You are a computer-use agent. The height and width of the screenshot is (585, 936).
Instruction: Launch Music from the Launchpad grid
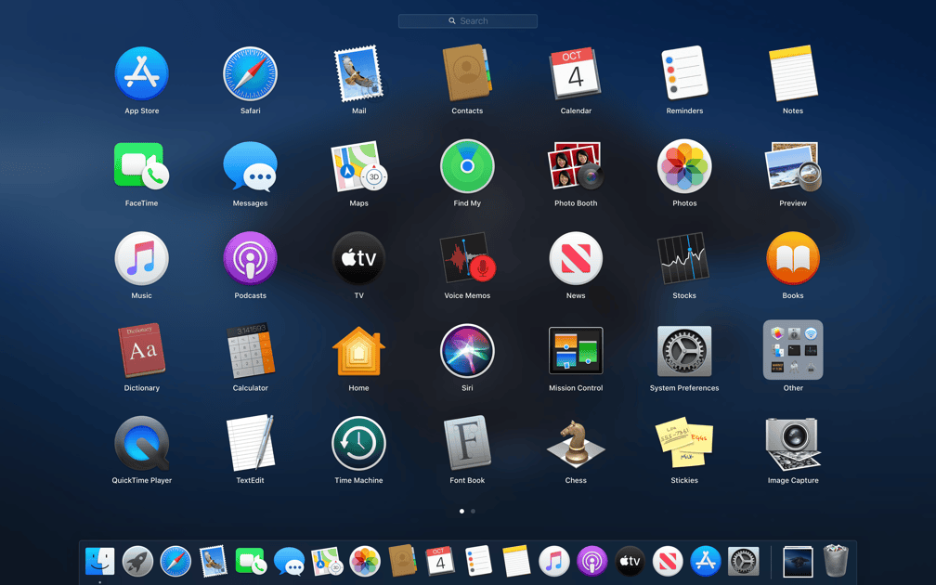pos(141,258)
